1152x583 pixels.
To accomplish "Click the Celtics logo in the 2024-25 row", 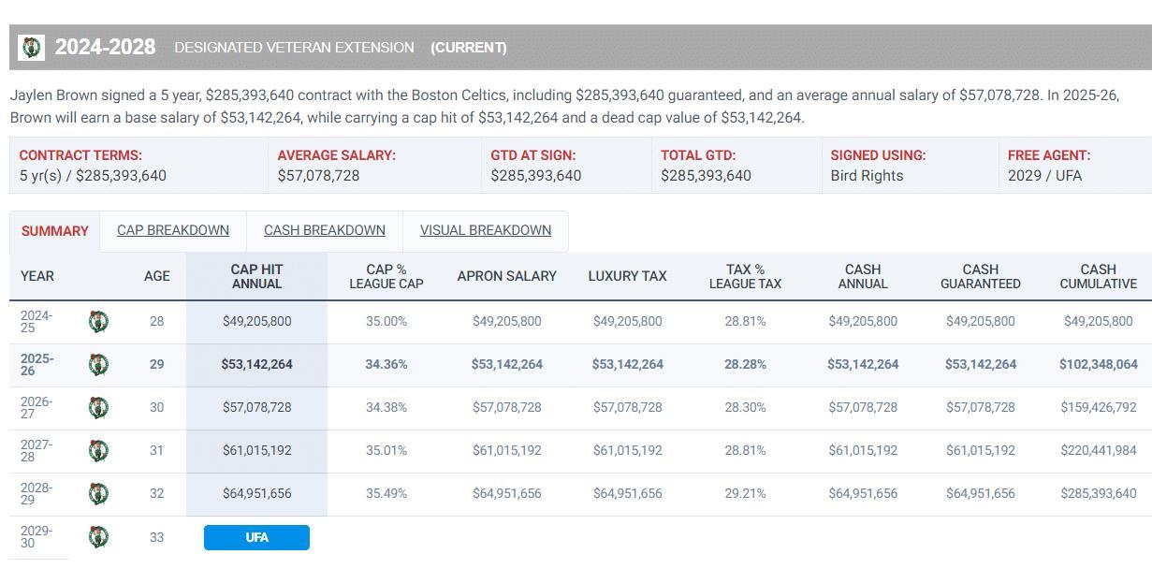I will [x=98, y=321].
